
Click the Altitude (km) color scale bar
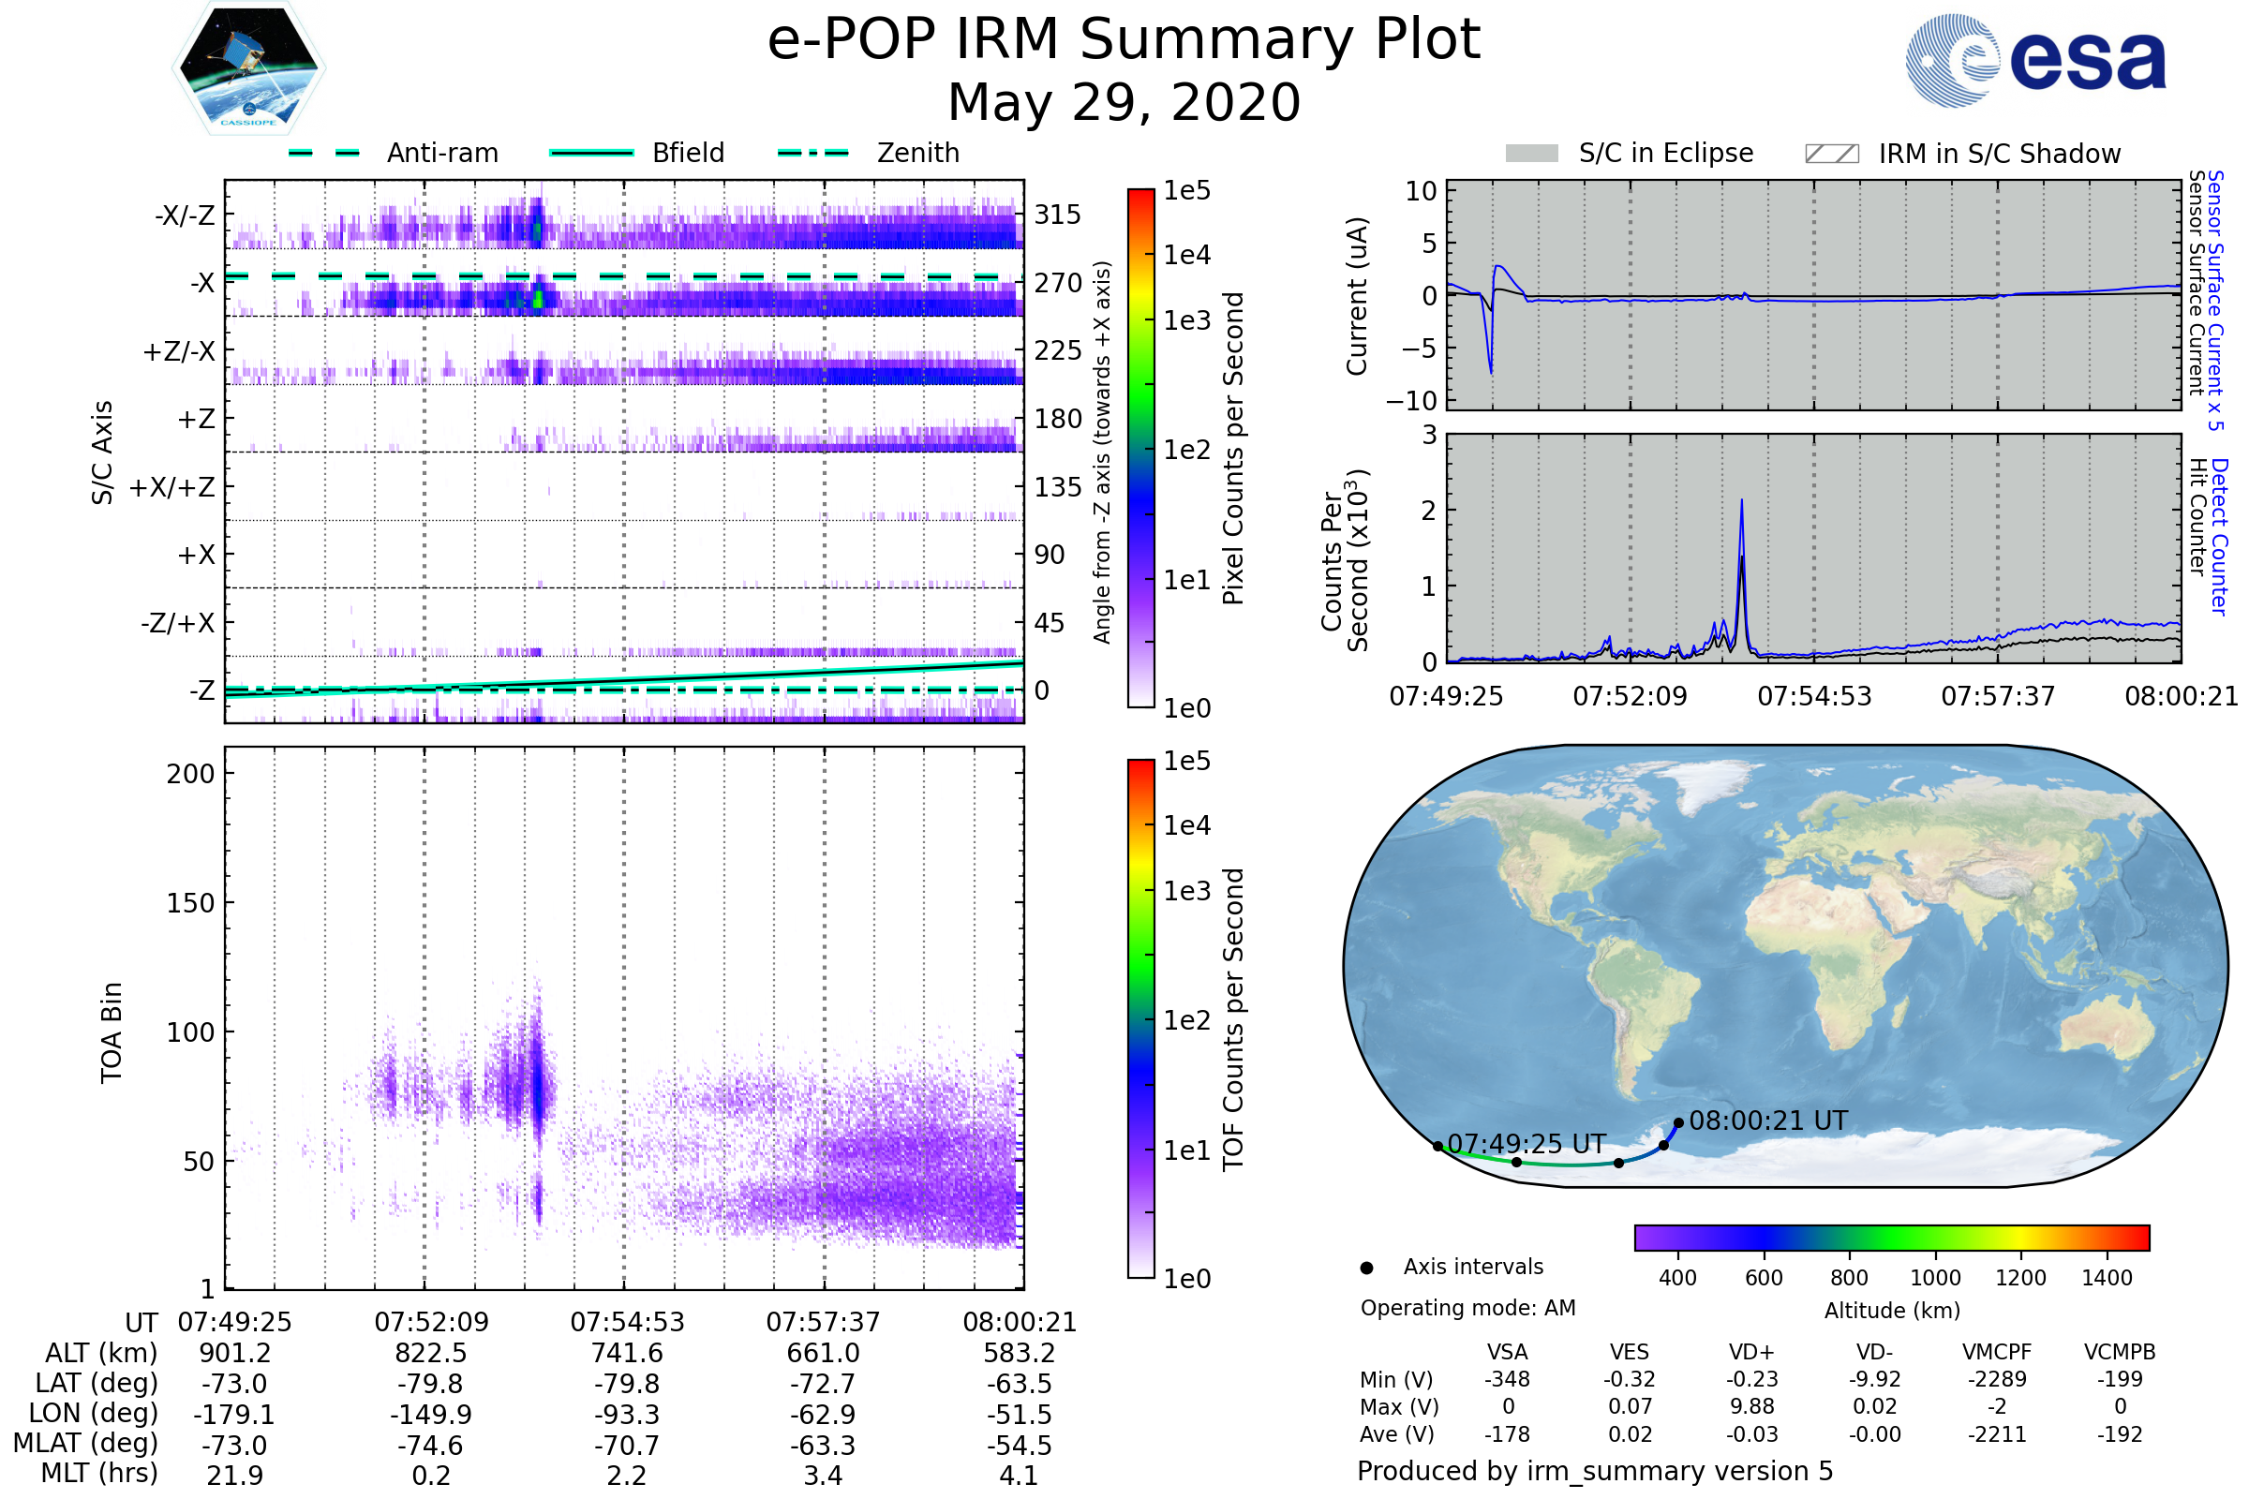pos(1891,1237)
